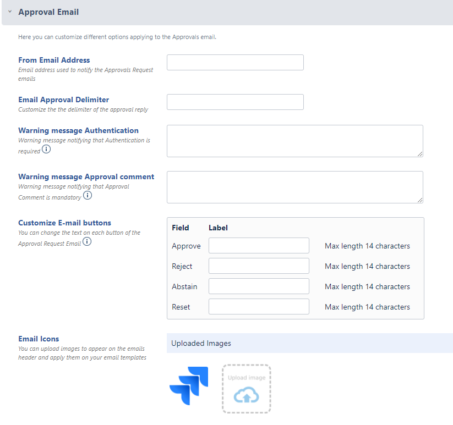Open info tooltip for Approval comment warning

[x=88, y=196]
